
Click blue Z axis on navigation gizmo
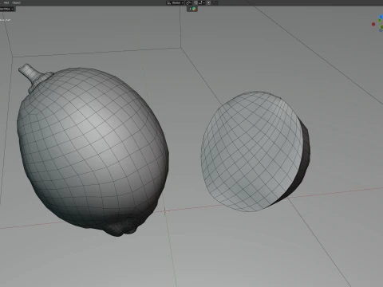(x=381, y=17)
